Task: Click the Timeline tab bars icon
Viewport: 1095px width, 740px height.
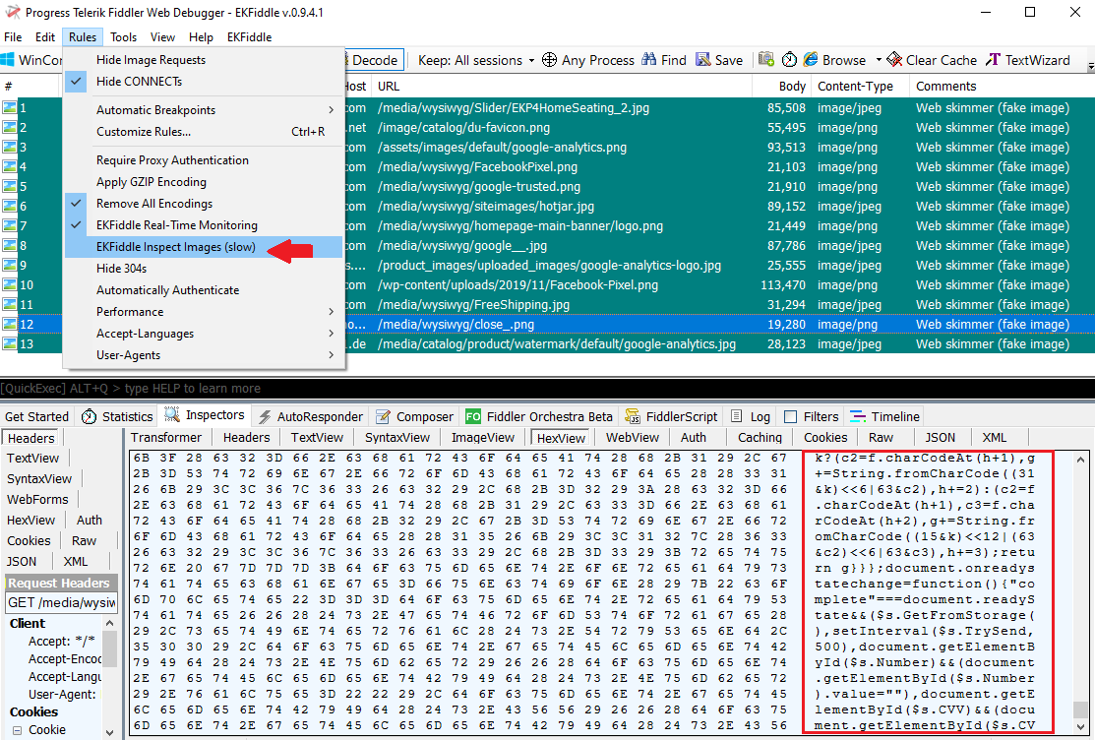Action: click(858, 416)
